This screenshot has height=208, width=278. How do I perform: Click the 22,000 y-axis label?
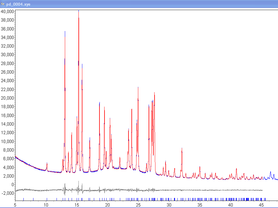pyautogui.click(x=7, y=90)
